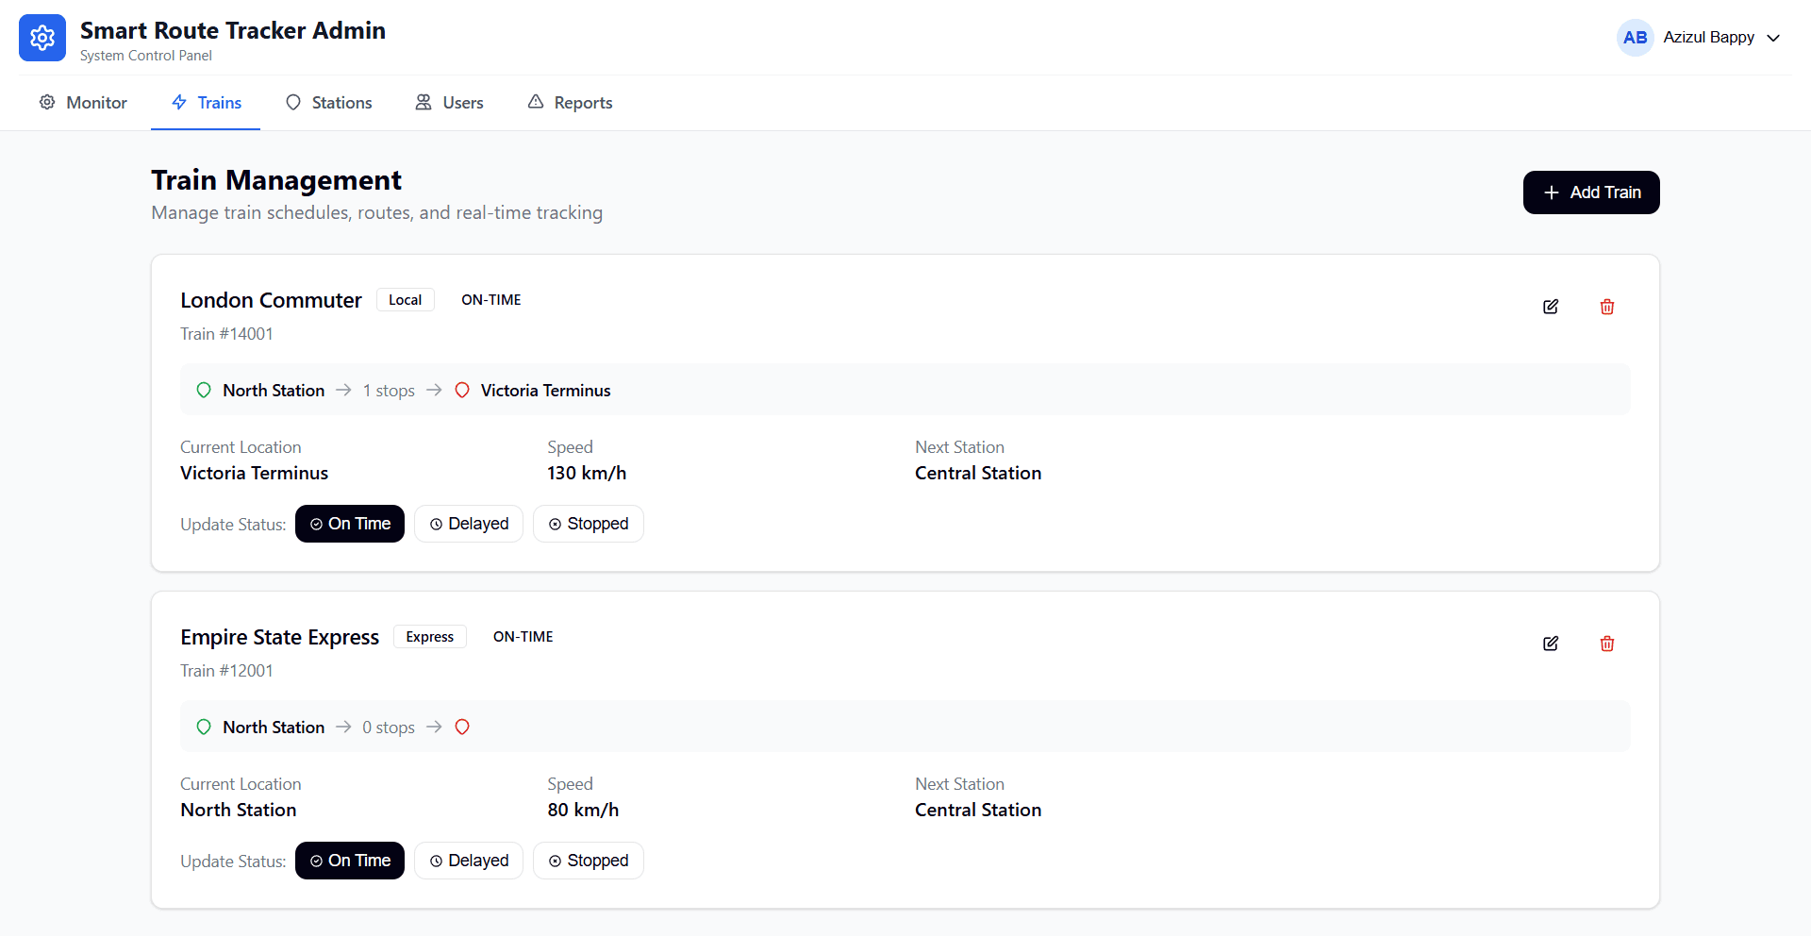
Task: Click the Local type badge
Action: [406, 300]
